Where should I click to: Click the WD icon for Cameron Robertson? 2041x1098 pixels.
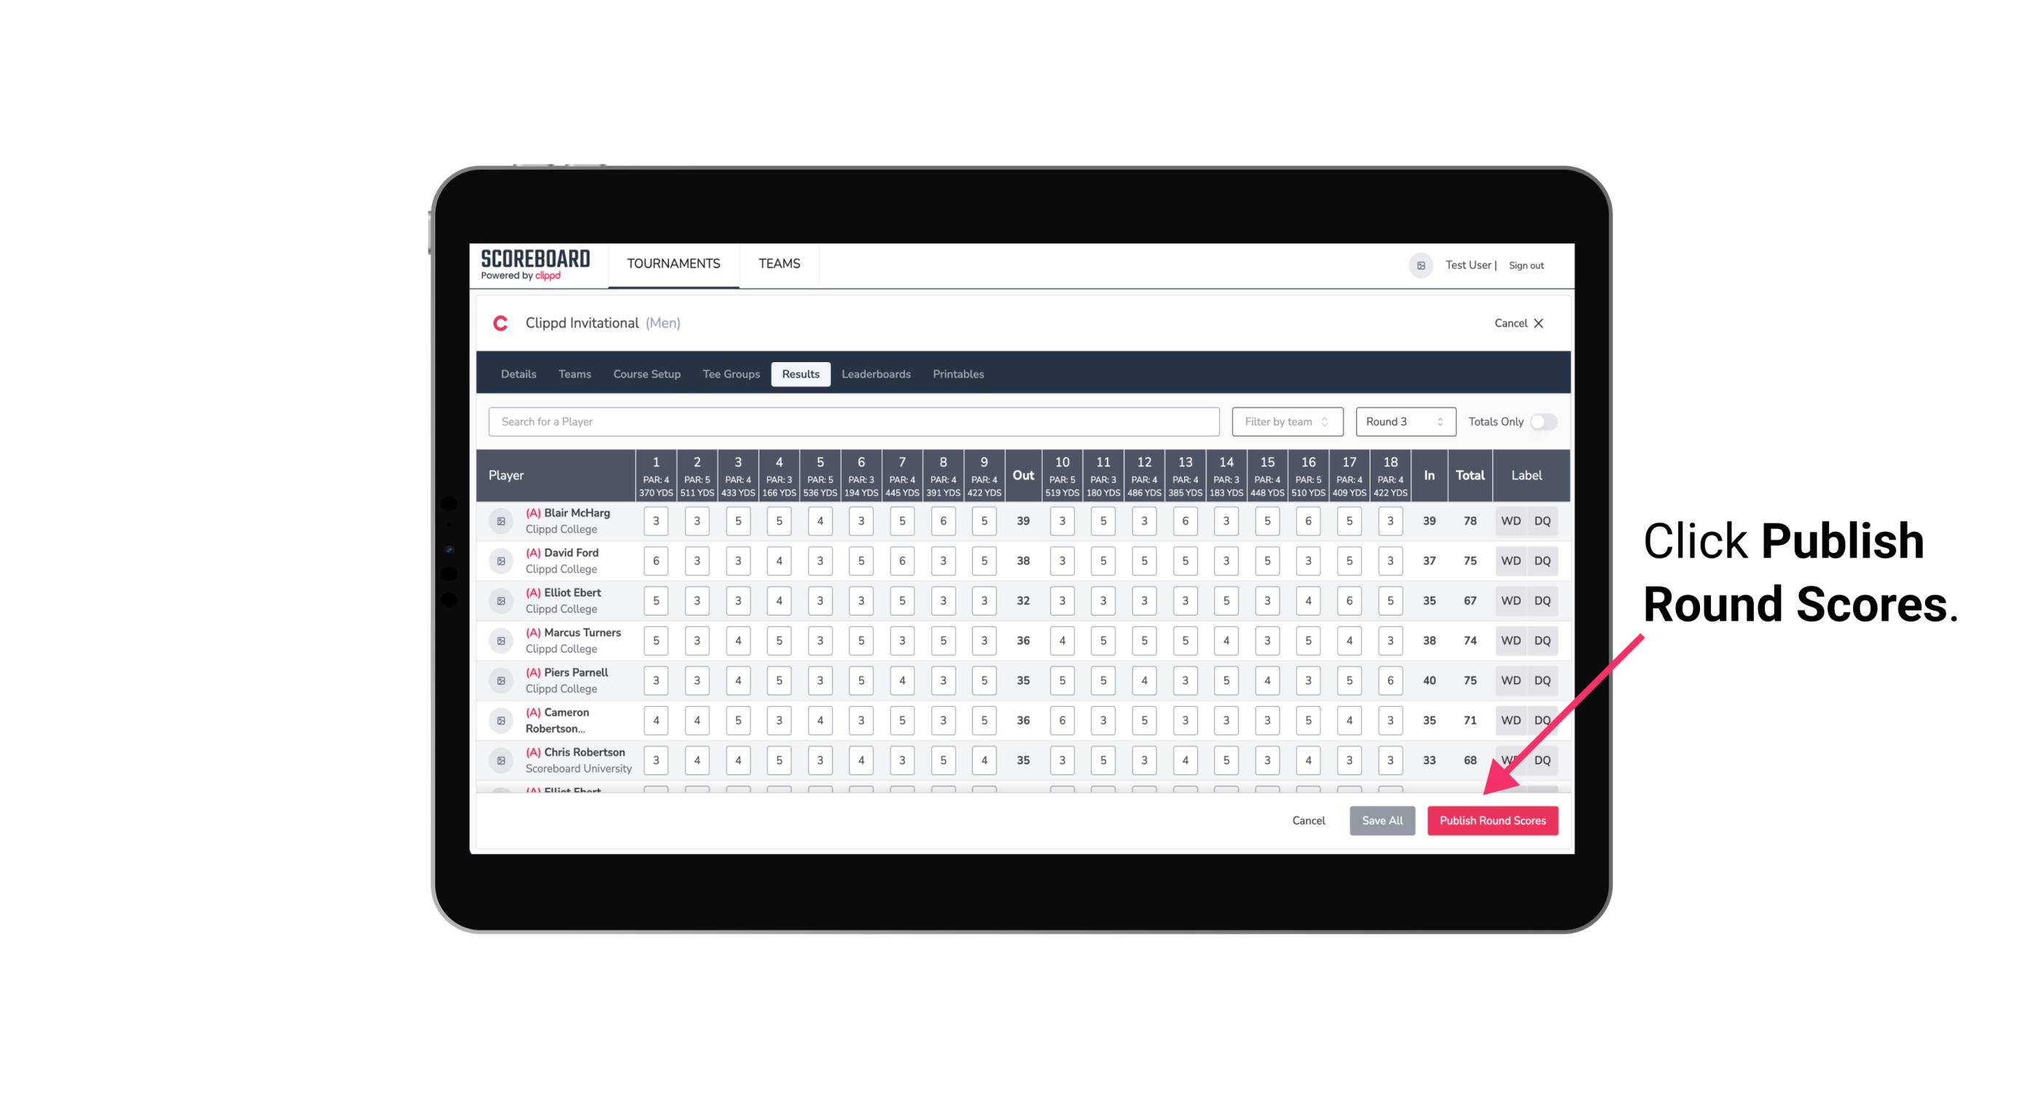(1508, 718)
